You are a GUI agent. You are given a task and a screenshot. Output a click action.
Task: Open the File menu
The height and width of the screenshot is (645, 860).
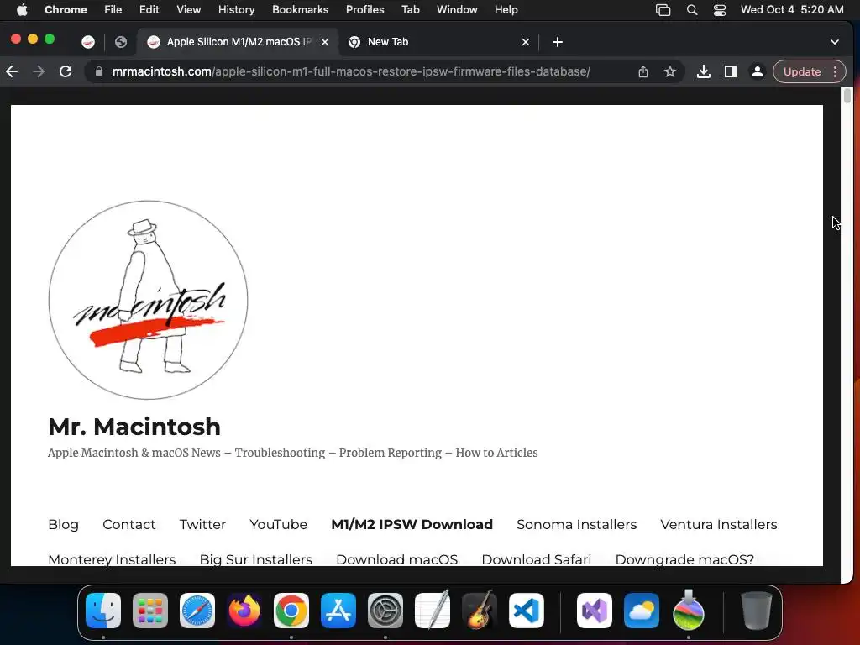tap(113, 9)
